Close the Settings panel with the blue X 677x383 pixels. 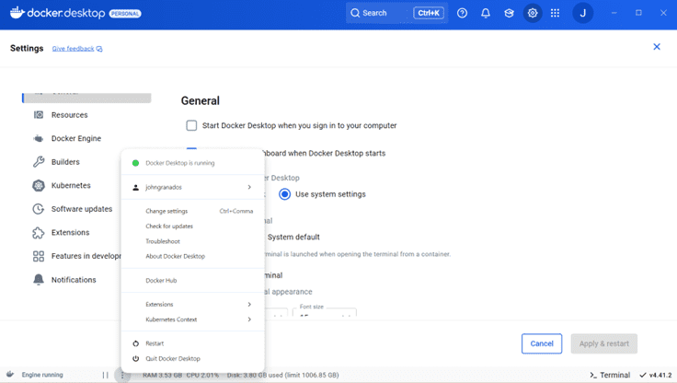[657, 47]
